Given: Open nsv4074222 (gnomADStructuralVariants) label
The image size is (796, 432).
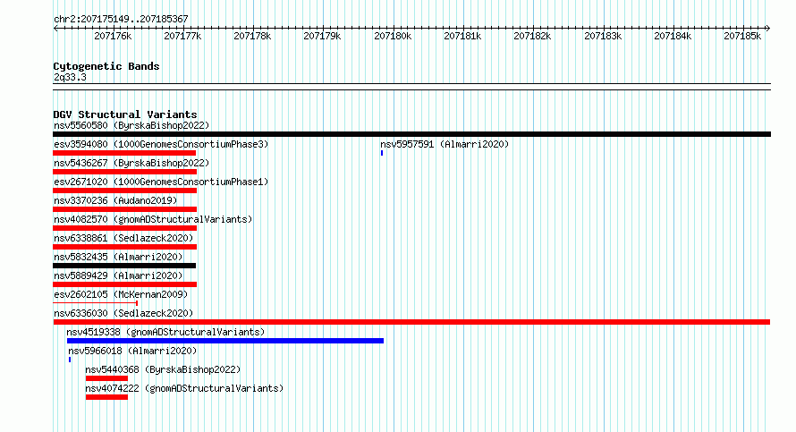Looking at the screenshot, I should pos(184,388).
